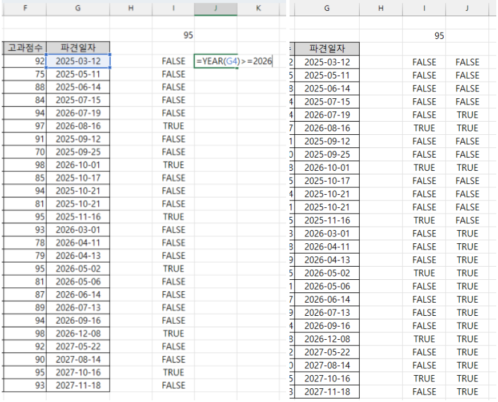Click FALSE in left sheet's 2025-03-12 row
498x402 pixels.
(x=174, y=61)
